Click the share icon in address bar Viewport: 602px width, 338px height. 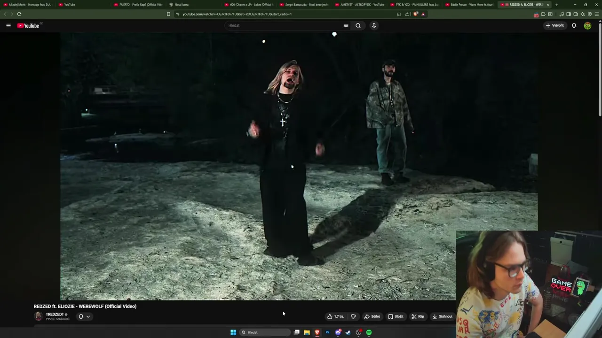(x=407, y=14)
